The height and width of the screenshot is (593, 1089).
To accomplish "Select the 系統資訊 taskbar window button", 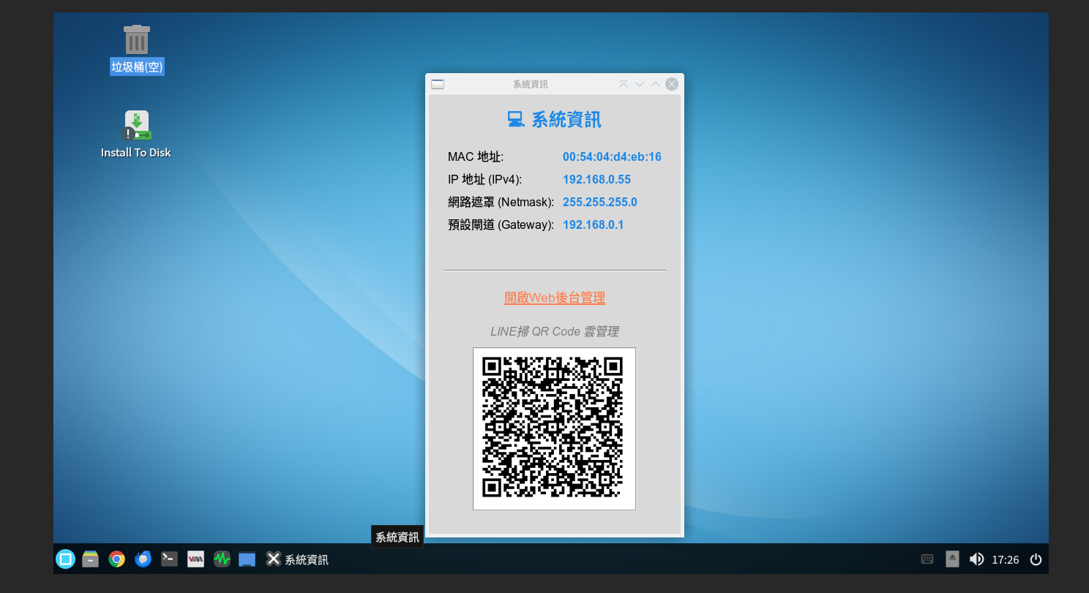I will (x=297, y=559).
